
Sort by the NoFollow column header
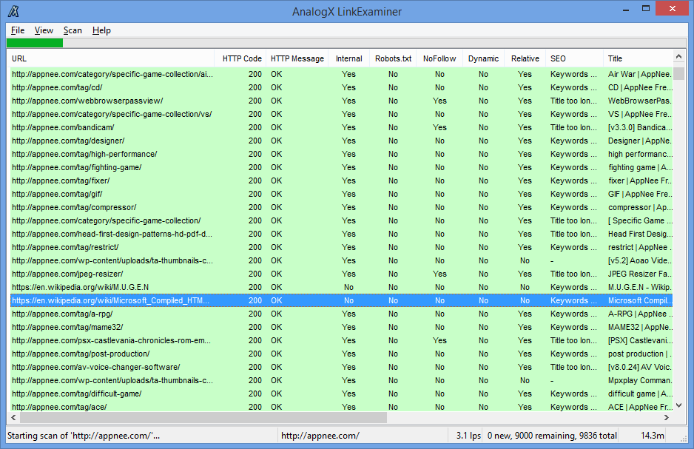pos(439,58)
